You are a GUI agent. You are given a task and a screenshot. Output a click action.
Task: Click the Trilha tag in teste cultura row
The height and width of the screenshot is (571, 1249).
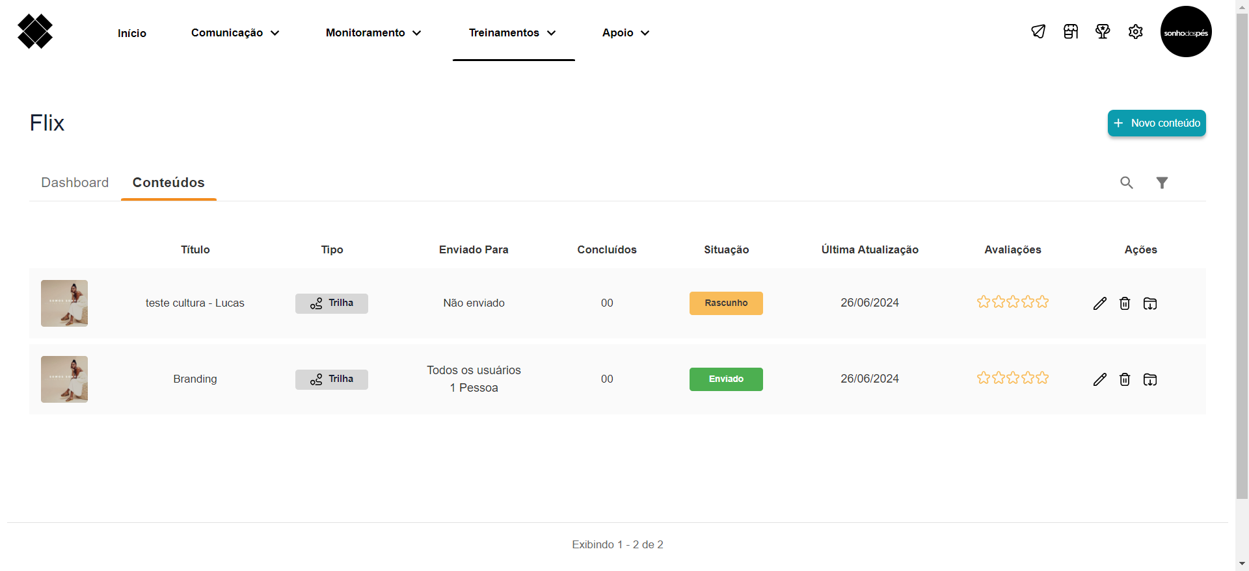pos(332,303)
